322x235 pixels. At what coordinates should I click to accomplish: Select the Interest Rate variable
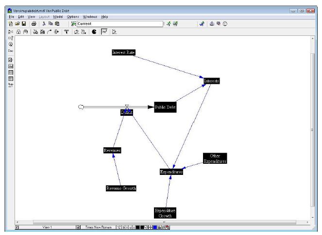pos(123,52)
